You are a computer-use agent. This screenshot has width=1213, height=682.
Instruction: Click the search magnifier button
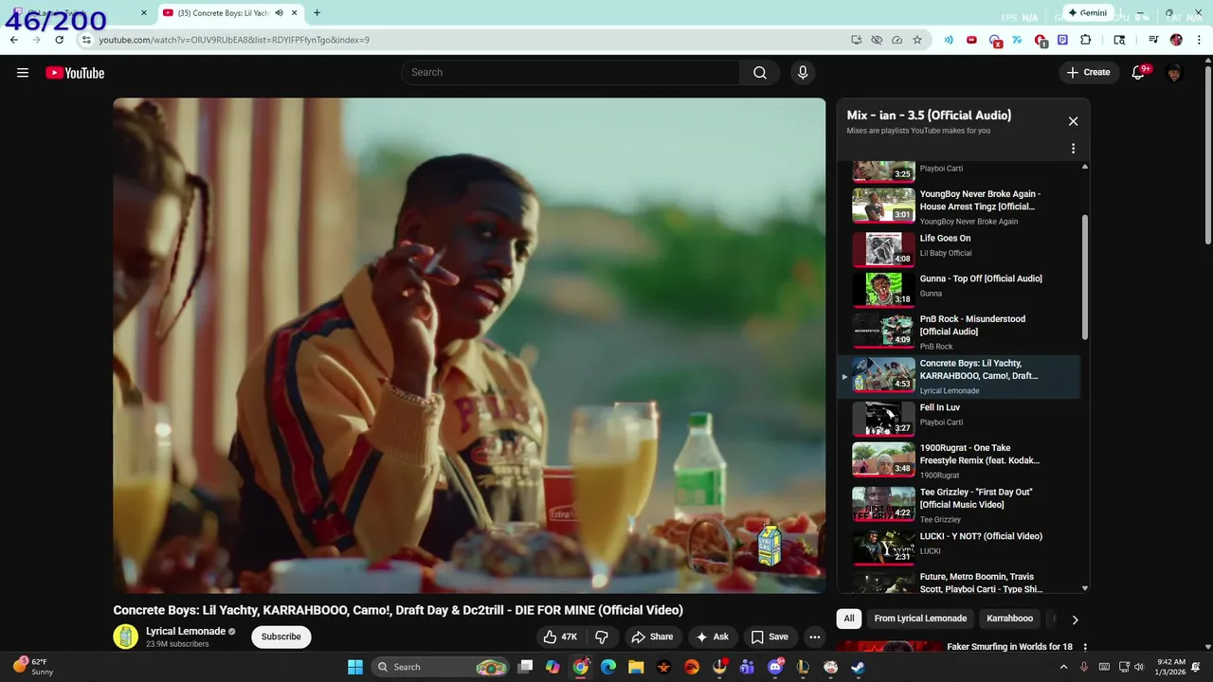pyautogui.click(x=760, y=73)
